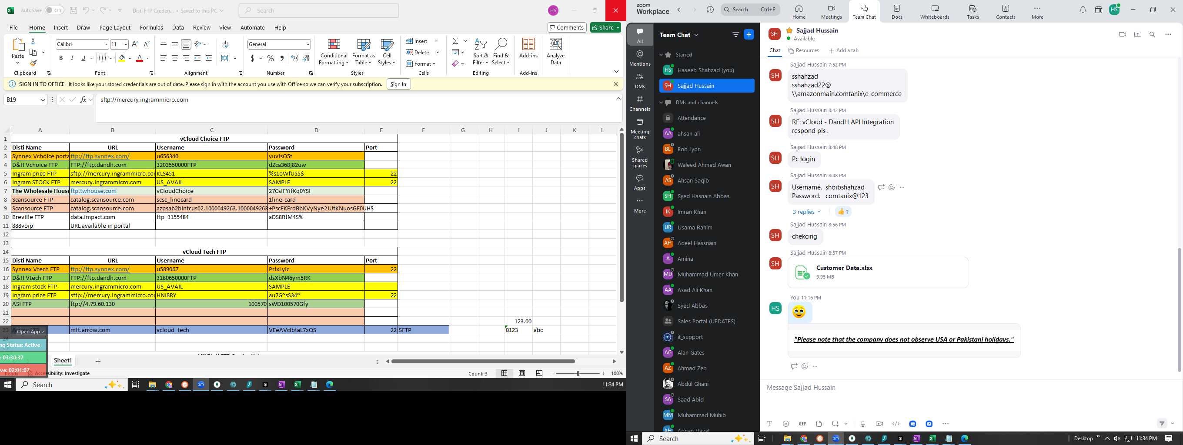Click the Comments button in Excel
The width and height of the screenshot is (1183, 445).
[x=567, y=27]
